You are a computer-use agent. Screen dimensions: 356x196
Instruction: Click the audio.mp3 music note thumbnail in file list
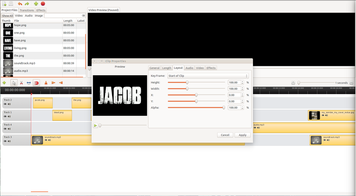[x=8, y=71]
